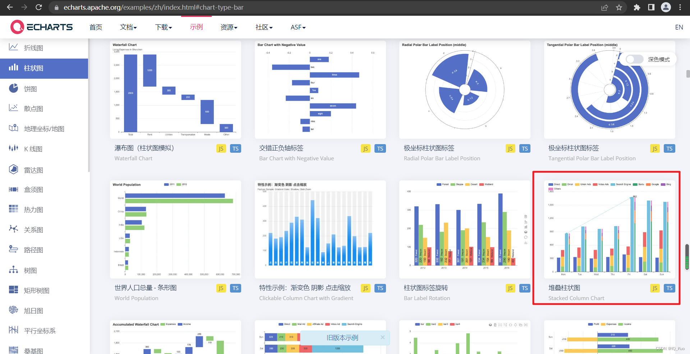Go to 首页 home page
Image resolution: width=690 pixels, height=354 pixels.
click(x=96, y=27)
